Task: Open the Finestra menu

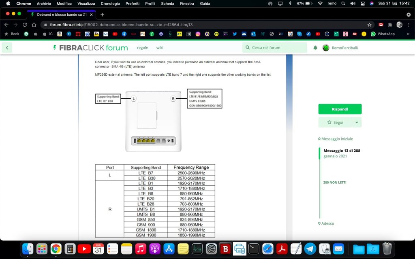Action: pyautogui.click(x=187, y=3)
